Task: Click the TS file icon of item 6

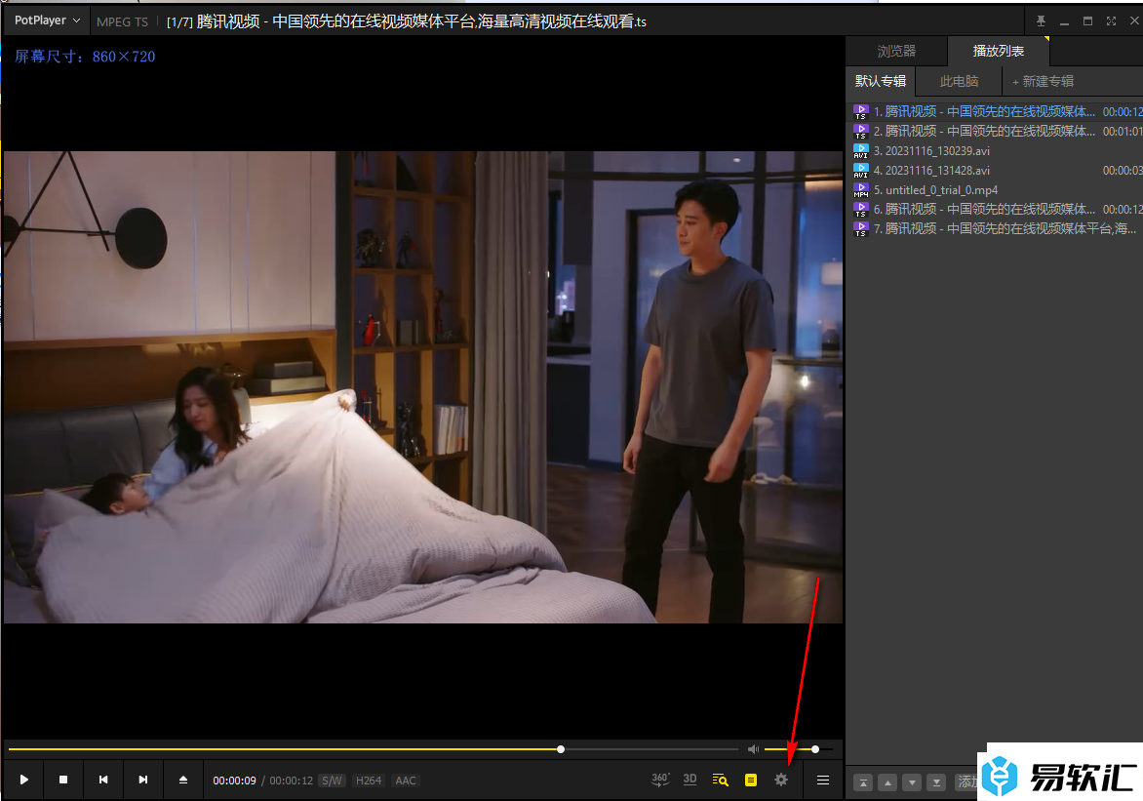Action: point(861,210)
